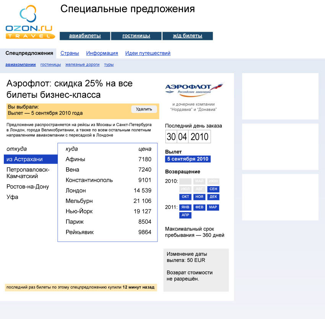Pick the Нью-Йорк destination row
This screenshot has height=319, width=325.
pyautogui.click(x=108, y=211)
